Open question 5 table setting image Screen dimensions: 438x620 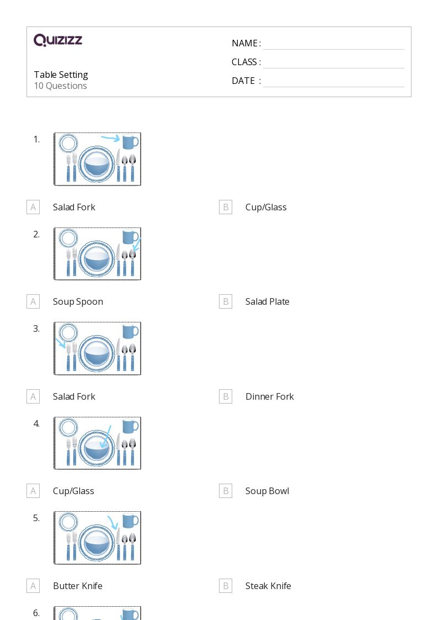[x=97, y=538]
